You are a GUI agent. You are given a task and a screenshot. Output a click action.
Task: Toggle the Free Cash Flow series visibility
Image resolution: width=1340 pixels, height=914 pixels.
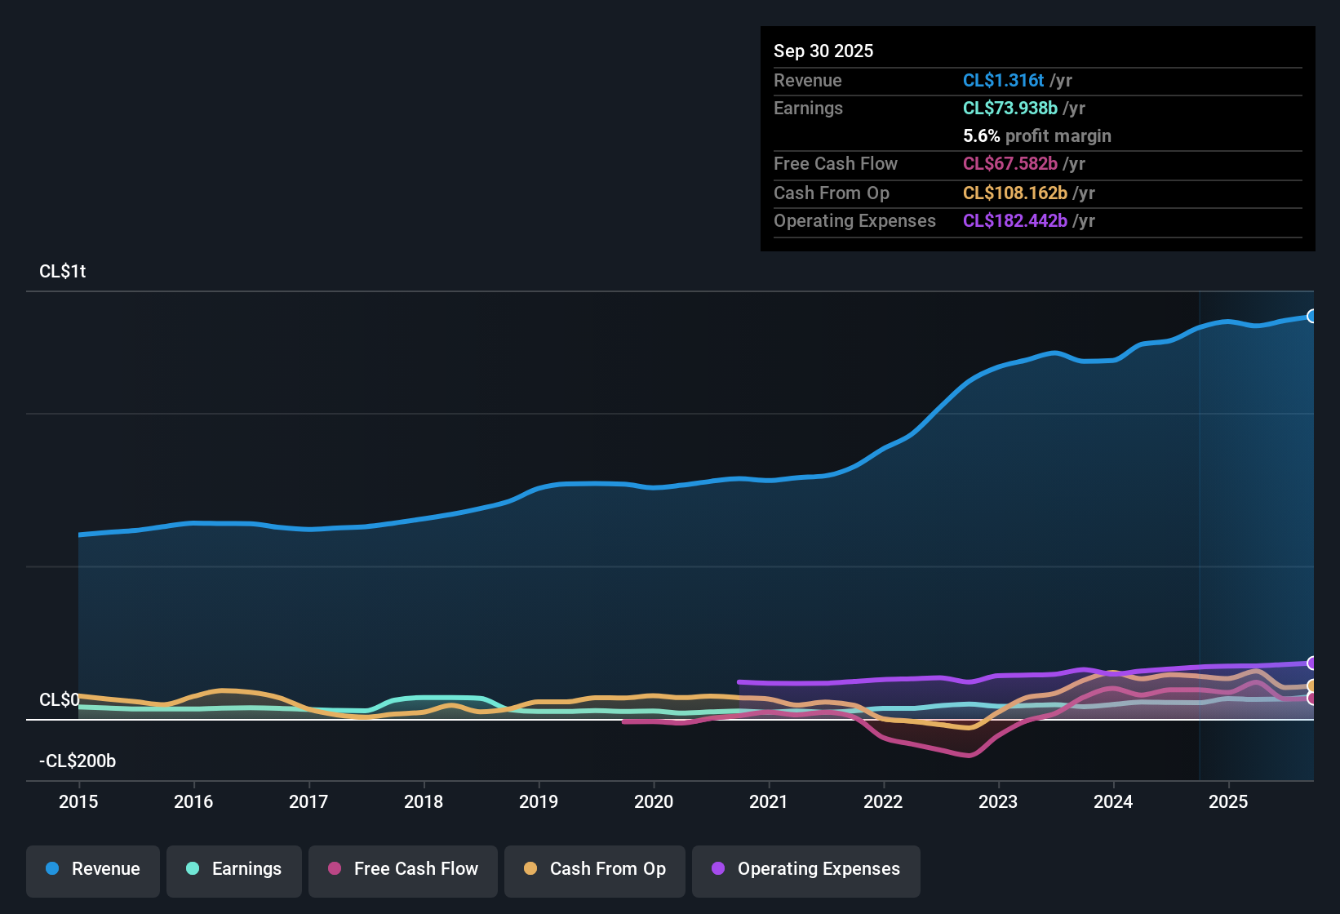(x=402, y=869)
